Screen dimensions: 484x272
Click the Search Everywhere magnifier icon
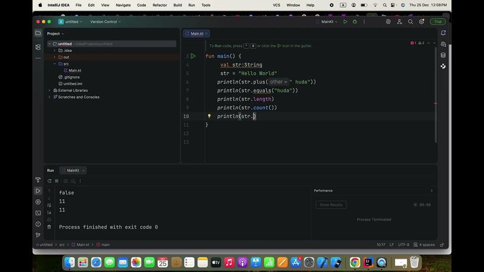[410, 22]
